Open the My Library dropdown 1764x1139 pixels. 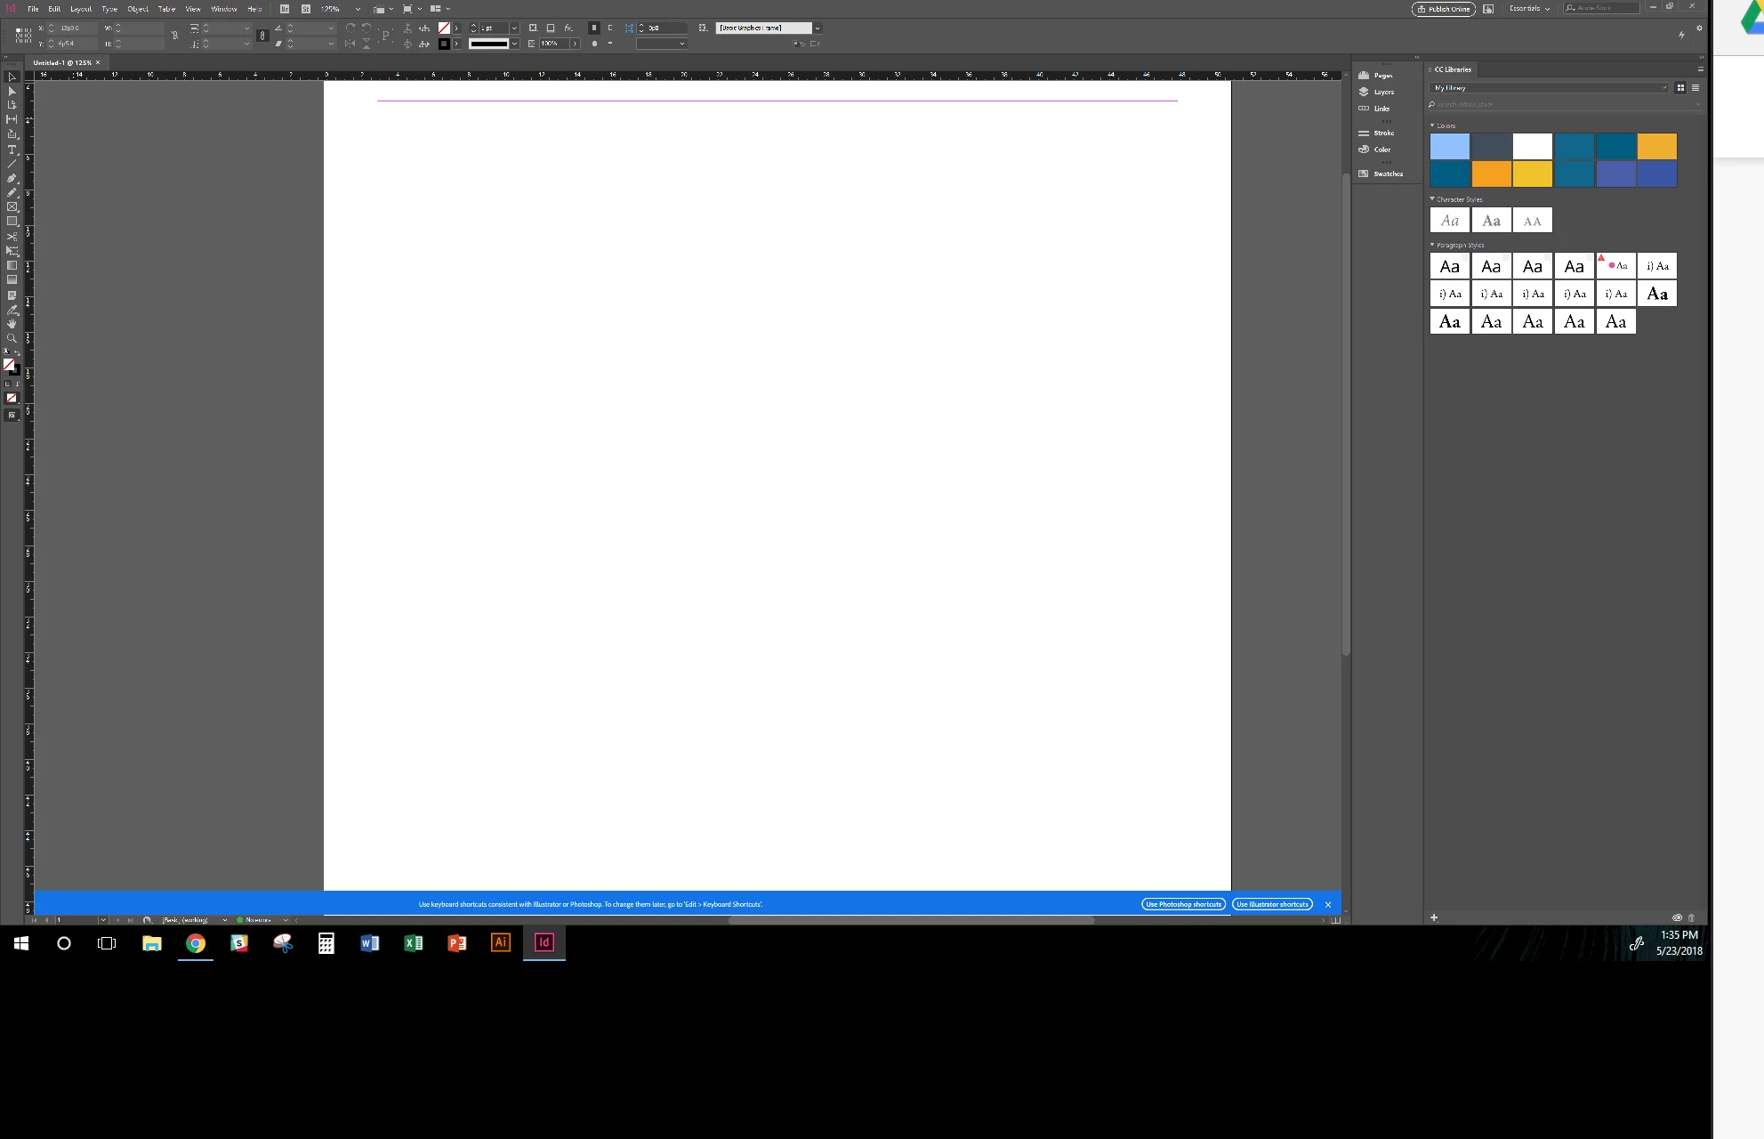click(1550, 87)
